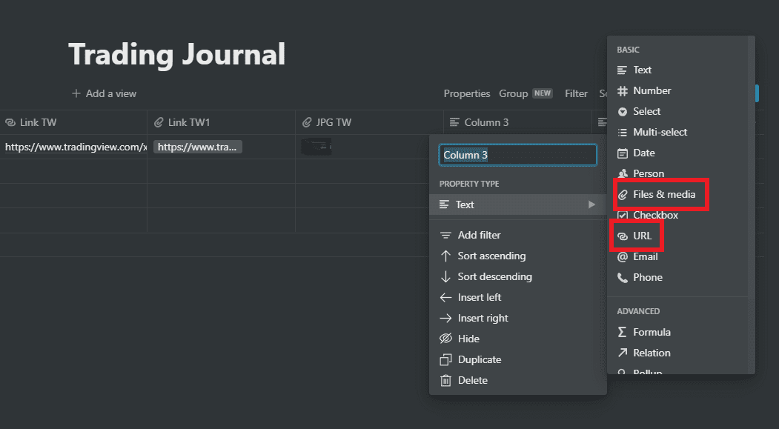Click the Sort descending down-arrow icon
Screen dimensions: 779x429
(x=445, y=276)
